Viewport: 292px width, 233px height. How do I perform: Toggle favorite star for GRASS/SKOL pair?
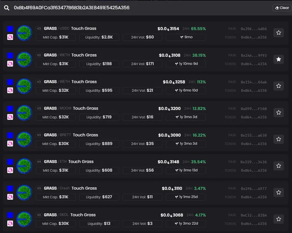click(x=279, y=219)
